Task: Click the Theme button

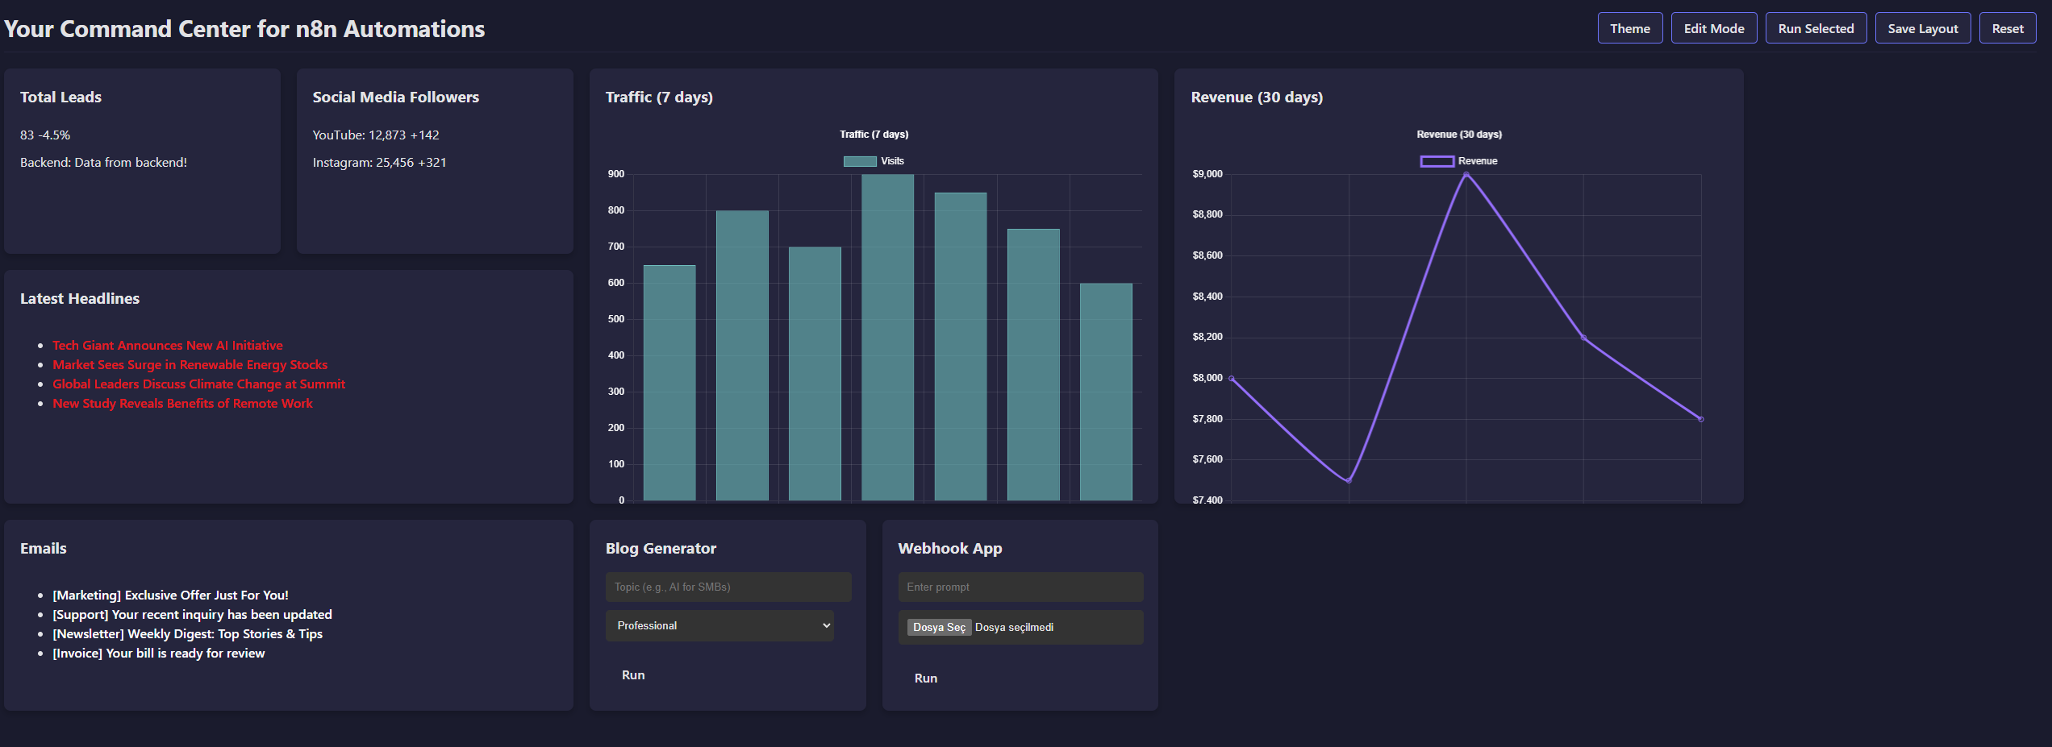Action: pos(1629,28)
